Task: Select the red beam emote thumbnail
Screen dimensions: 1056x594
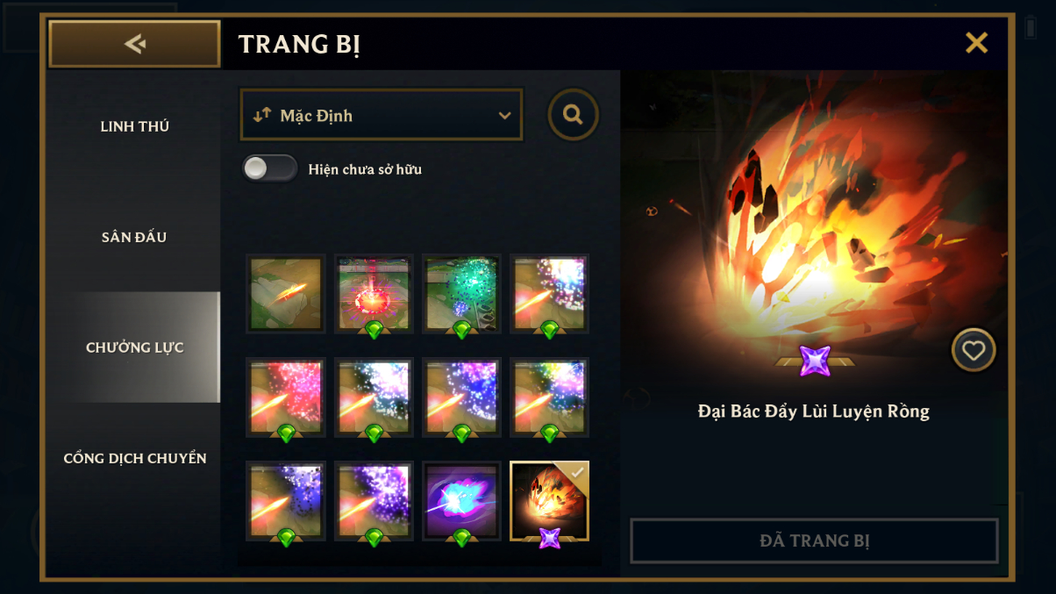Action: coord(375,294)
